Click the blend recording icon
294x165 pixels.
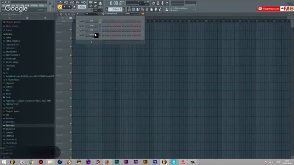[78, 2]
